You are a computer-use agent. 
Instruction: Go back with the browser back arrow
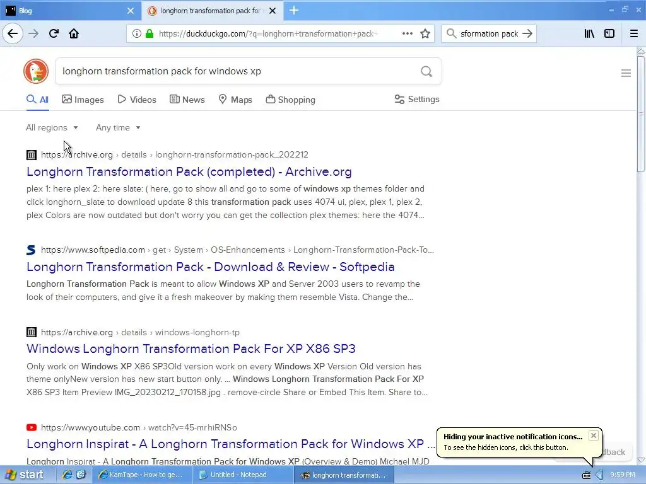coord(13,34)
